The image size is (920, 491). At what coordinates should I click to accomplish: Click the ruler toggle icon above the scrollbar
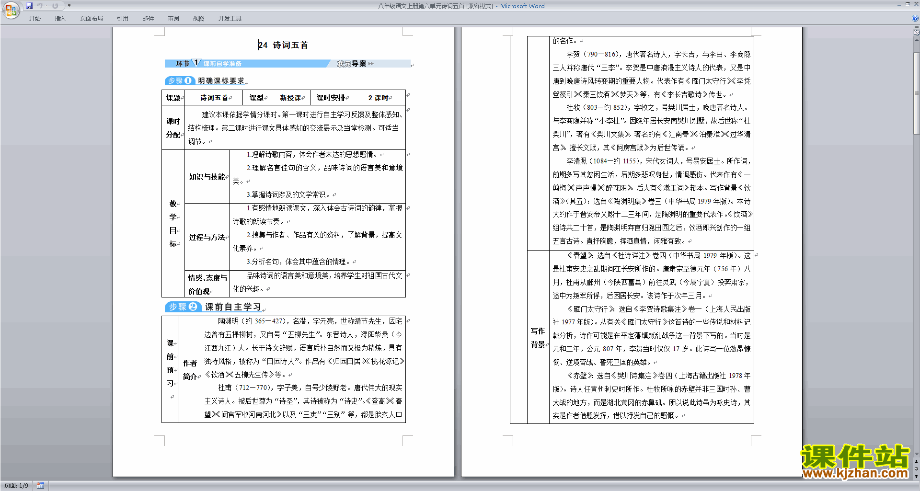click(916, 33)
